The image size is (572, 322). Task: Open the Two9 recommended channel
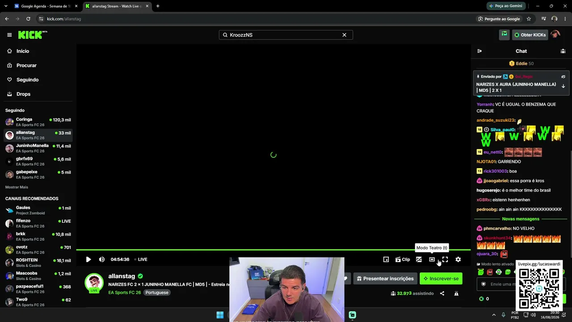point(38,302)
